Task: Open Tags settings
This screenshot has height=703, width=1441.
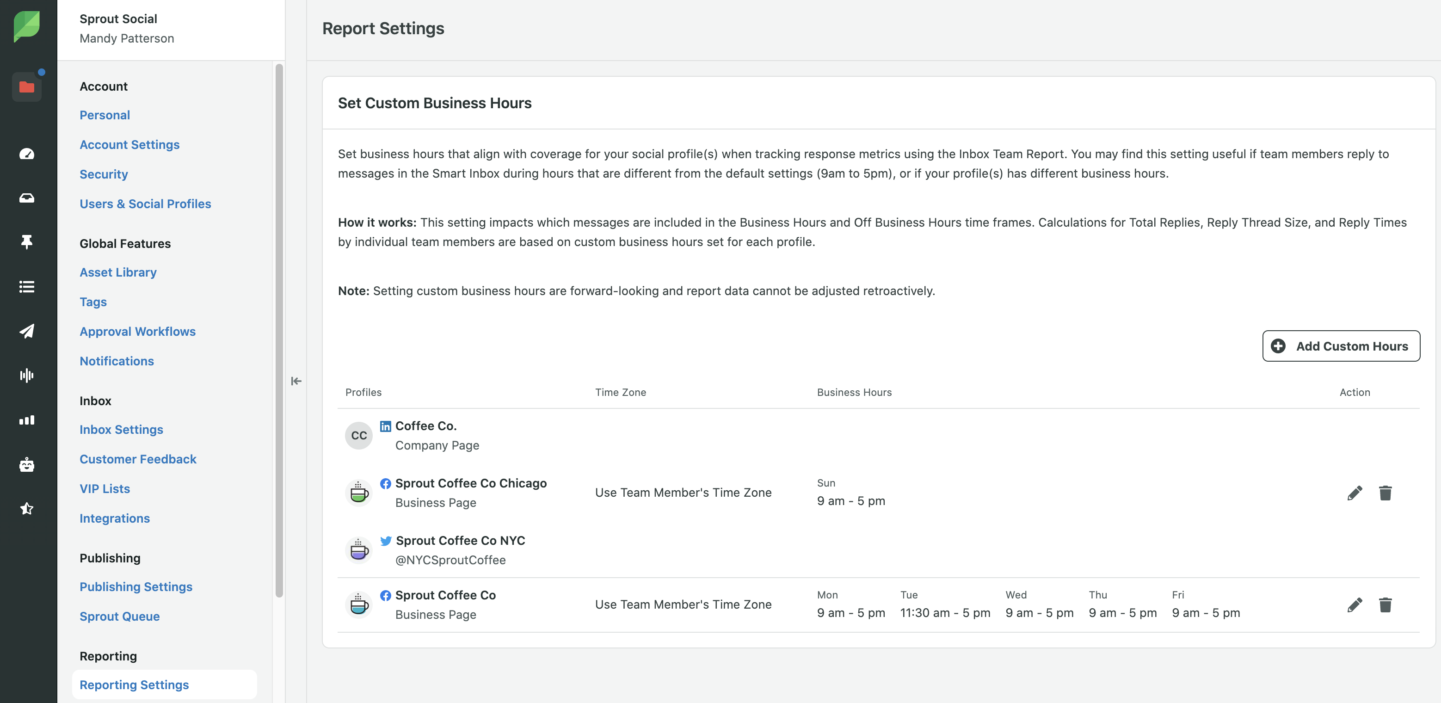Action: click(x=93, y=302)
